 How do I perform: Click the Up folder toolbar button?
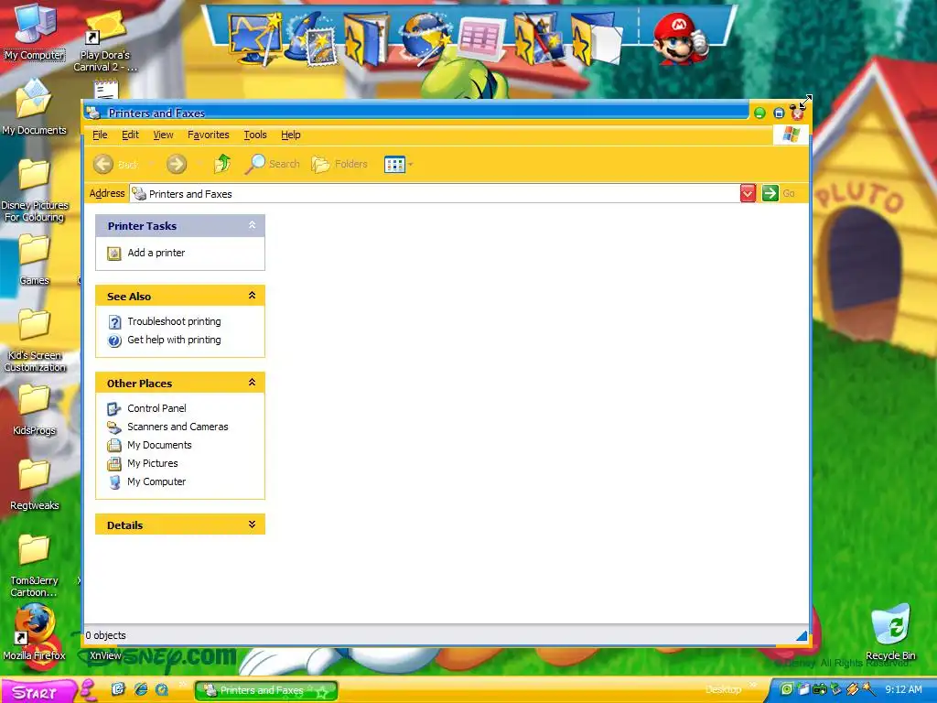pos(222,164)
